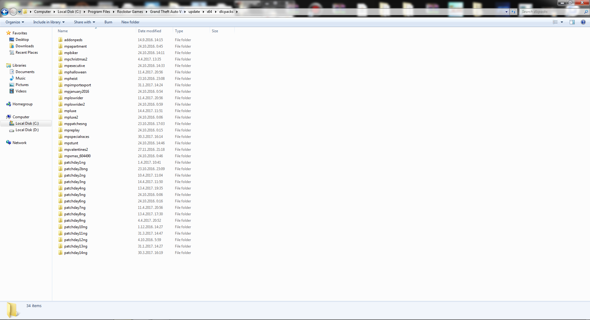Screen dimensions: 590x320
Task: Select the mpexecutive folder icon
Action: pyautogui.click(x=60, y=66)
